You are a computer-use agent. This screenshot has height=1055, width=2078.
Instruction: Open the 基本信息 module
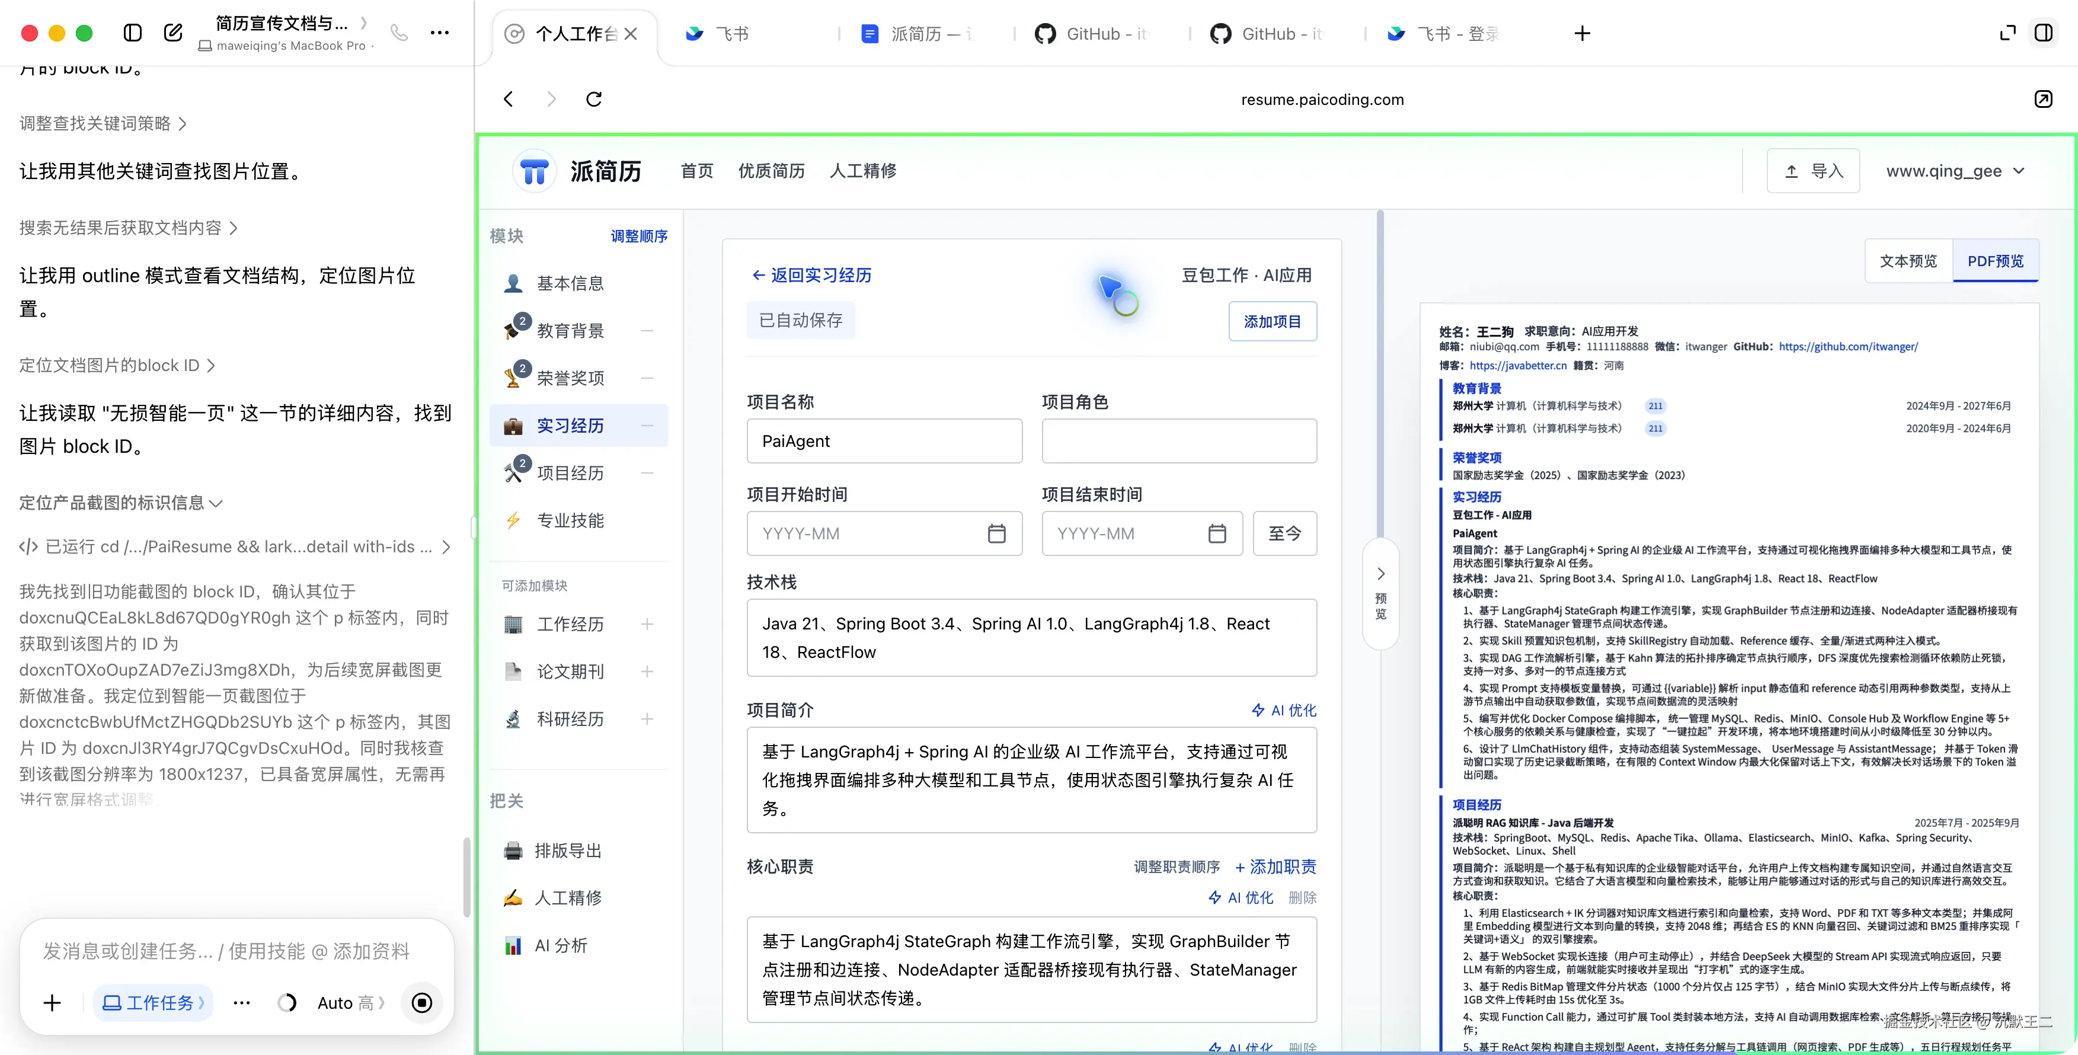pyautogui.click(x=578, y=283)
